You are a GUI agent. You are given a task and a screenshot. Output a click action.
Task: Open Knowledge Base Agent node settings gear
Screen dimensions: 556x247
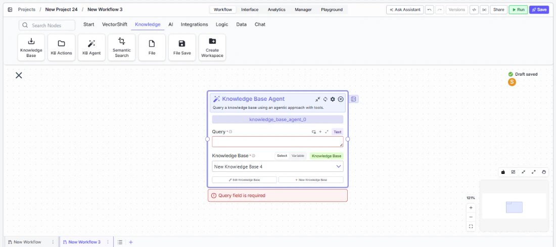(333, 99)
